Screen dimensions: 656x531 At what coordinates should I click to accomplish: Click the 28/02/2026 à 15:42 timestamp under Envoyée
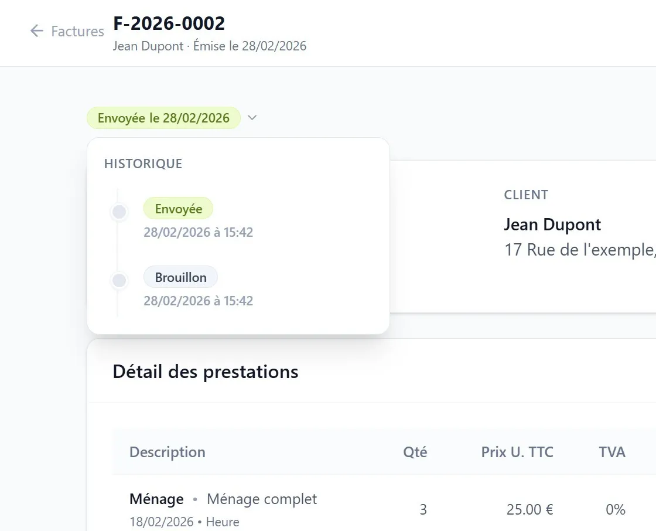tap(198, 232)
